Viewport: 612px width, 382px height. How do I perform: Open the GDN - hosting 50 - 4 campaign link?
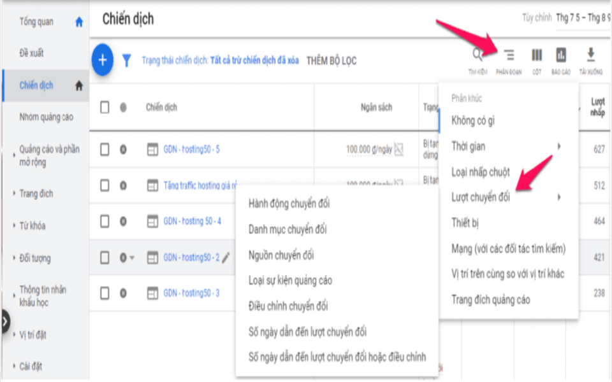click(192, 222)
